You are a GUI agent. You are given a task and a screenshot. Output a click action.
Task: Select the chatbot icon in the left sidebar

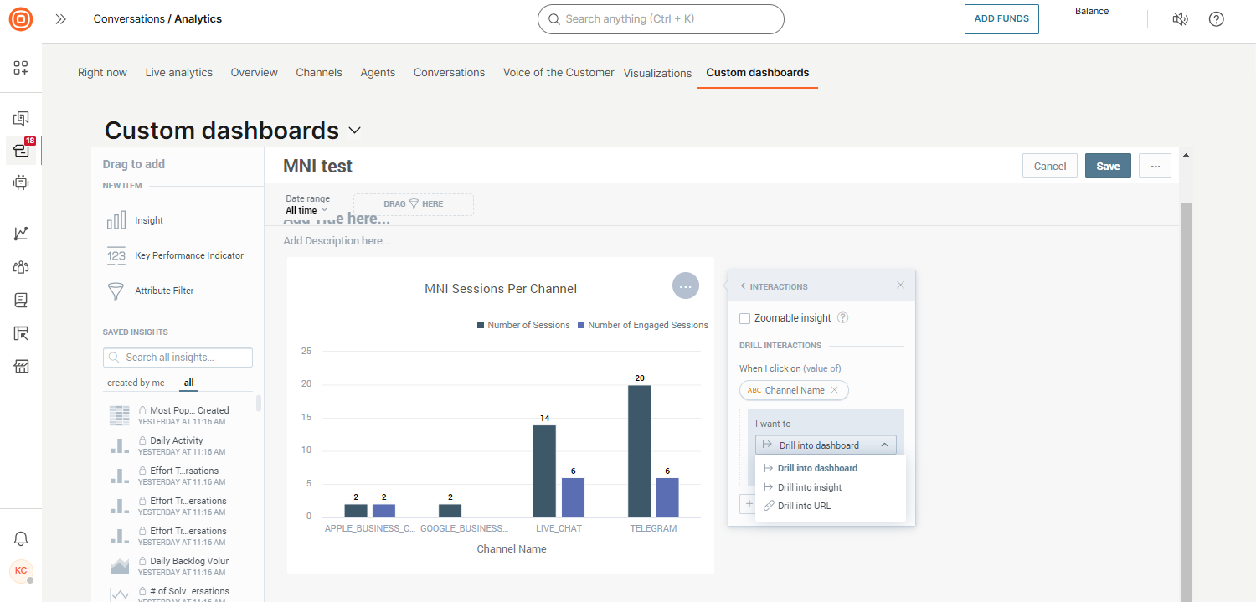tap(21, 183)
